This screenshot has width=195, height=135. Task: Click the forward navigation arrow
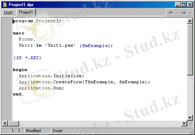tap(184, 13)
